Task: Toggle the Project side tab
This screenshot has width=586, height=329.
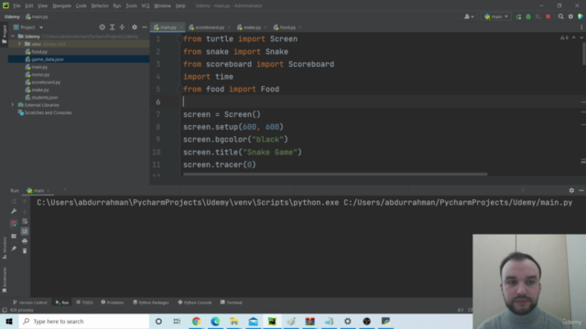Action: 4,35
